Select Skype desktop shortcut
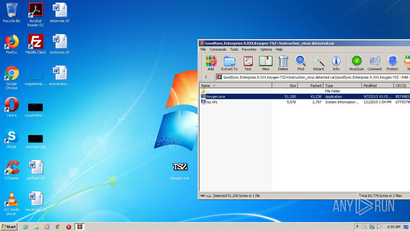 coord(12,139)
